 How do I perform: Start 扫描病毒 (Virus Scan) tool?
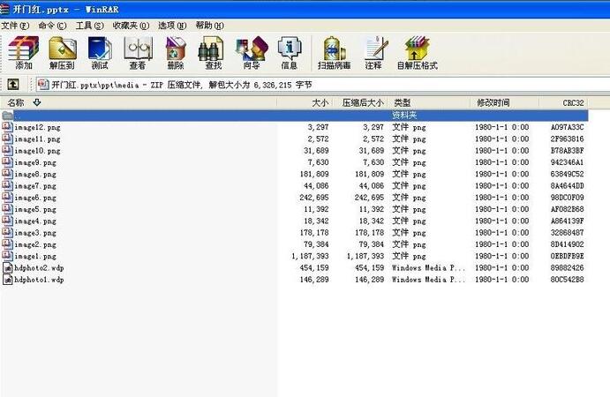click(x=334, y=53)
